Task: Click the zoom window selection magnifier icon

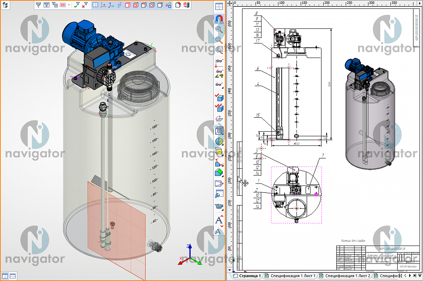Action: coord(219,40)
